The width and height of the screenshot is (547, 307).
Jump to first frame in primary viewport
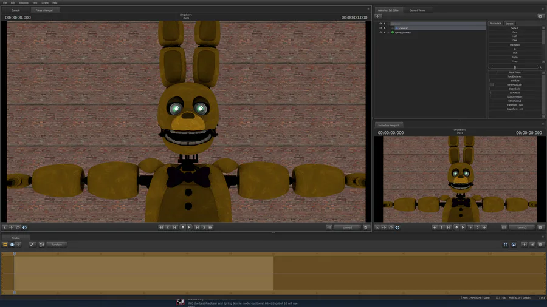161,228
